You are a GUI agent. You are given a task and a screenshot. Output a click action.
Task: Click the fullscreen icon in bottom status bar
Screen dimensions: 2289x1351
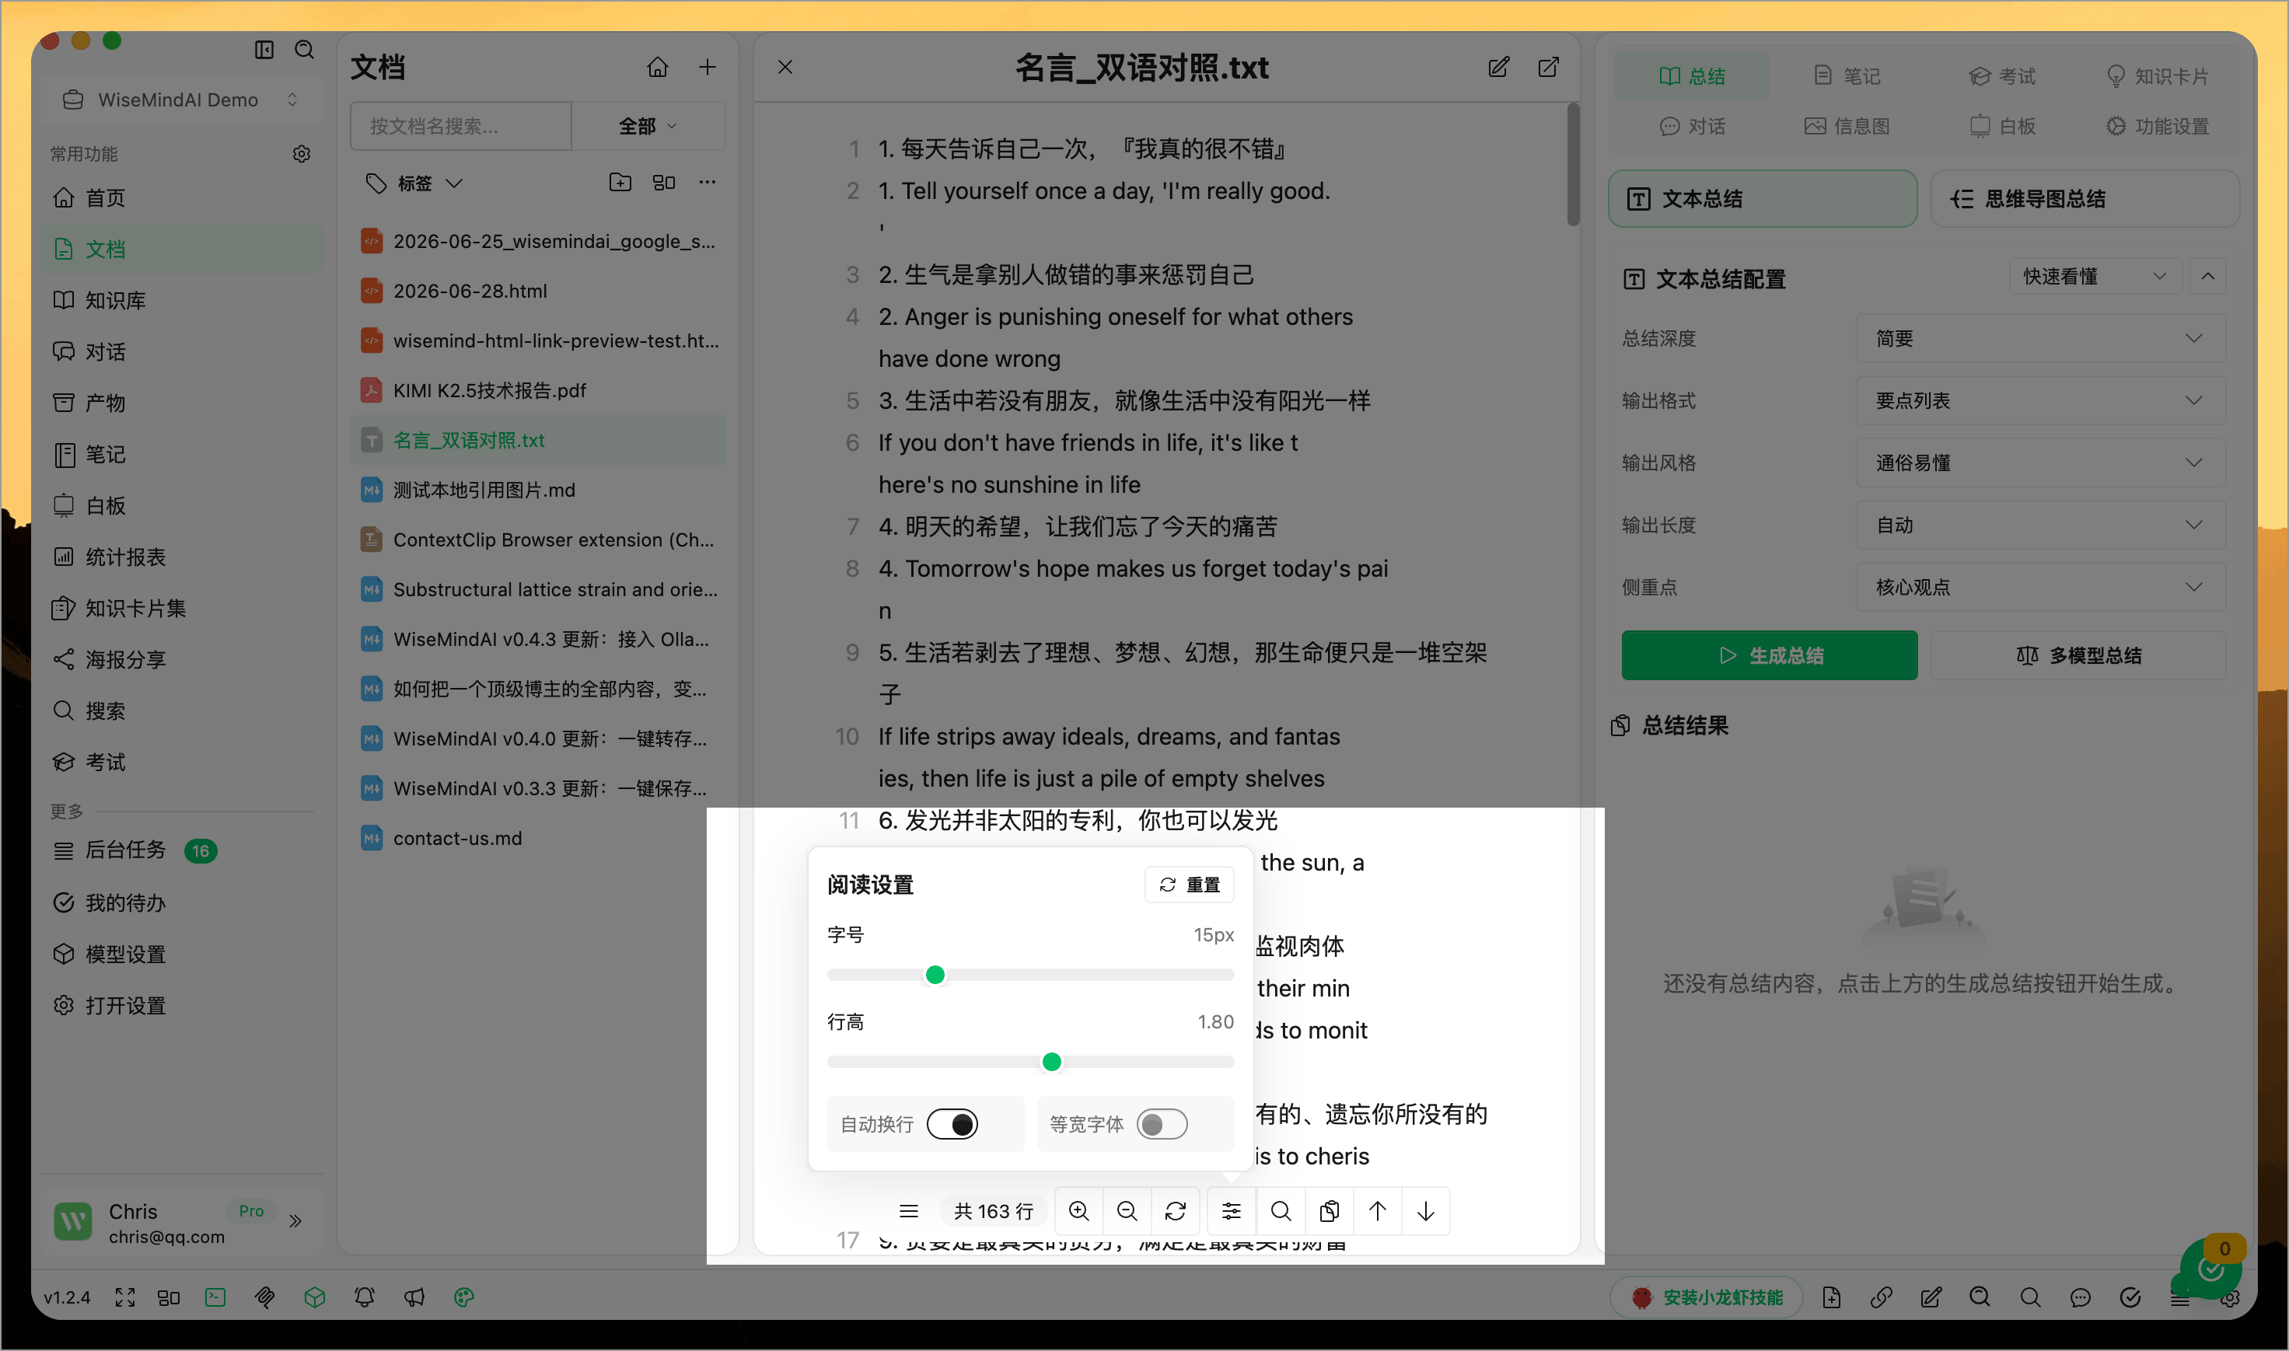tap(124, 1297)
